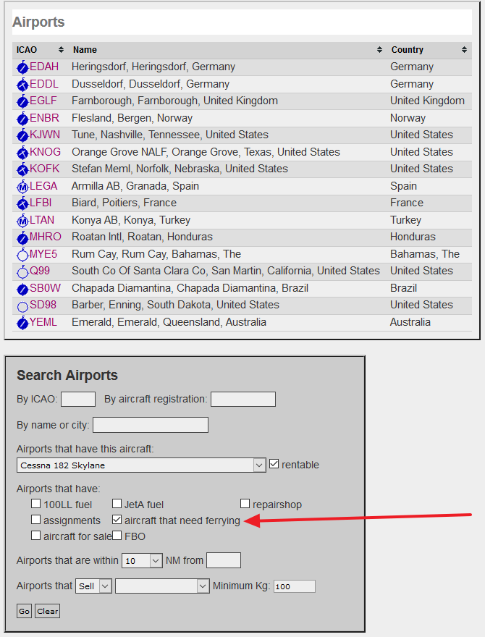Sort table by Name column arrows

[379, 49]
